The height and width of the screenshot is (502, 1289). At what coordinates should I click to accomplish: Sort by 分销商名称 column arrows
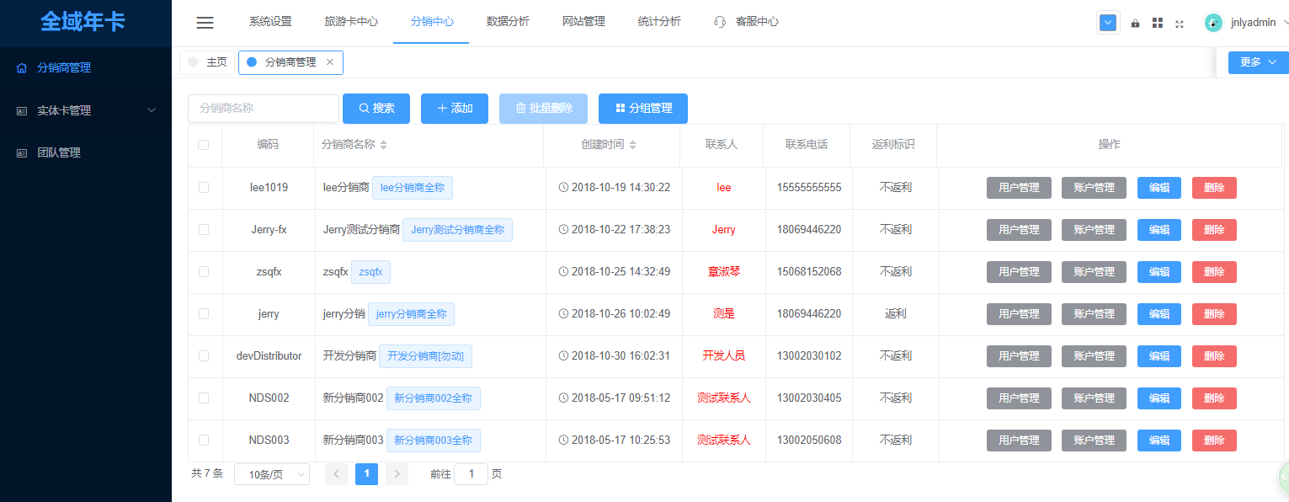(384, 145)
